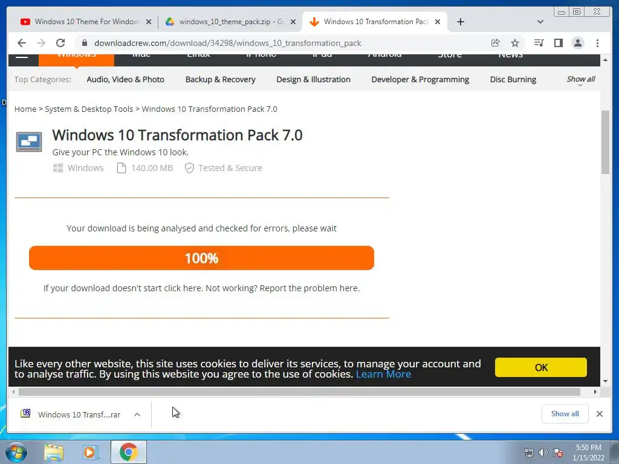Screen dimensions: 619x464
Task: Click the scroll right arrow
Action: pyautogui.click(x=595, y=391)
